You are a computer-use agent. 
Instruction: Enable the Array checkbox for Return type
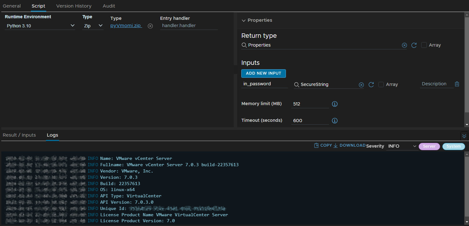424,45
